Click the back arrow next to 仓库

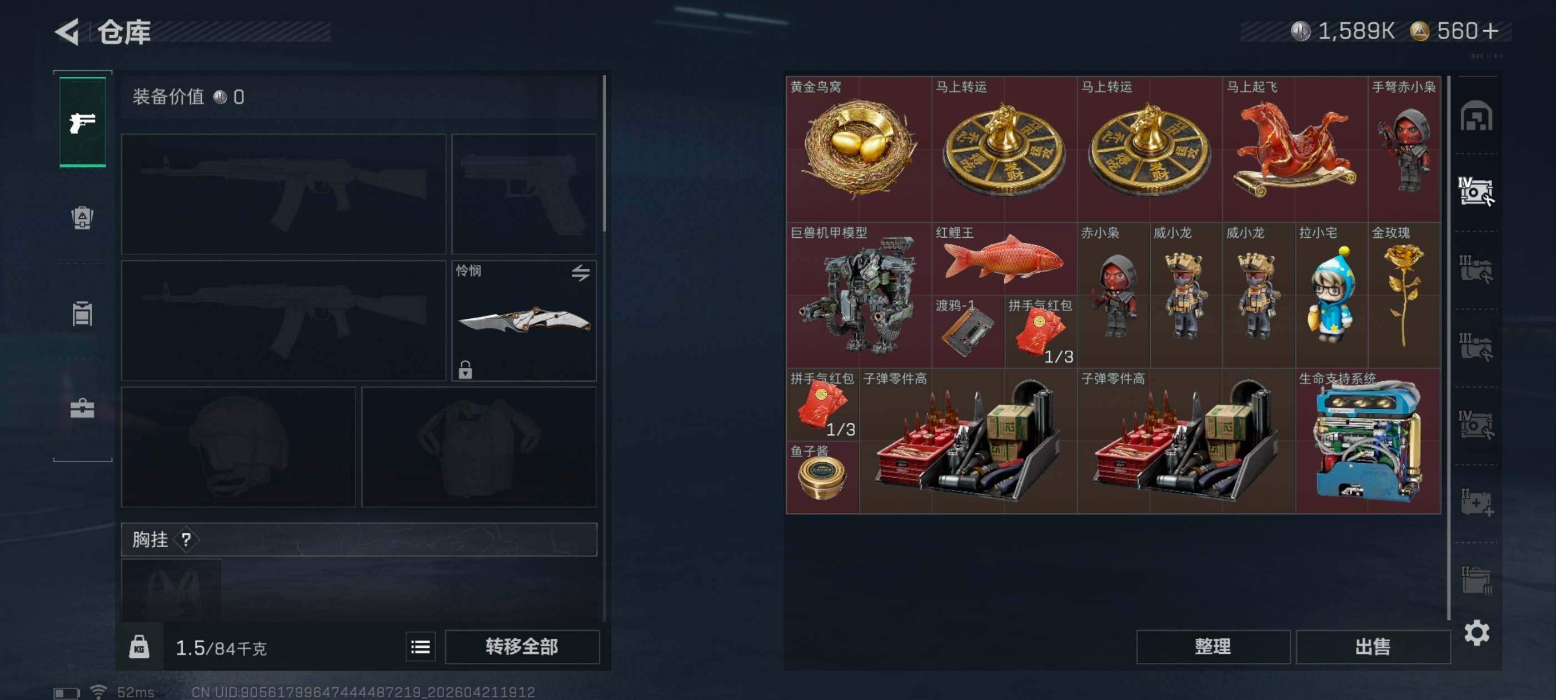[x=68, y=32]
